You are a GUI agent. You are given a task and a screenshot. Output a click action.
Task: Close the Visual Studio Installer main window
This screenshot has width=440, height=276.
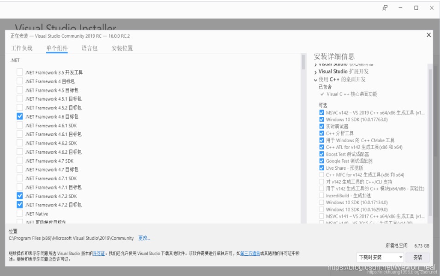point(432,8)
